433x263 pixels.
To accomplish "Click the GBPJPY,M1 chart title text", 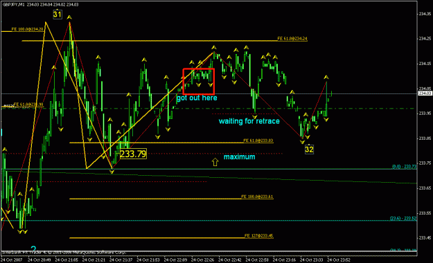I will [40, 4].
